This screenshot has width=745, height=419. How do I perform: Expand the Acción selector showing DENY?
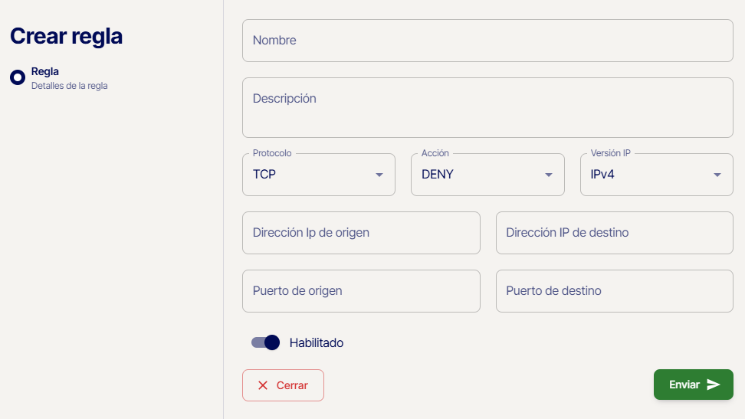(479, 175)
